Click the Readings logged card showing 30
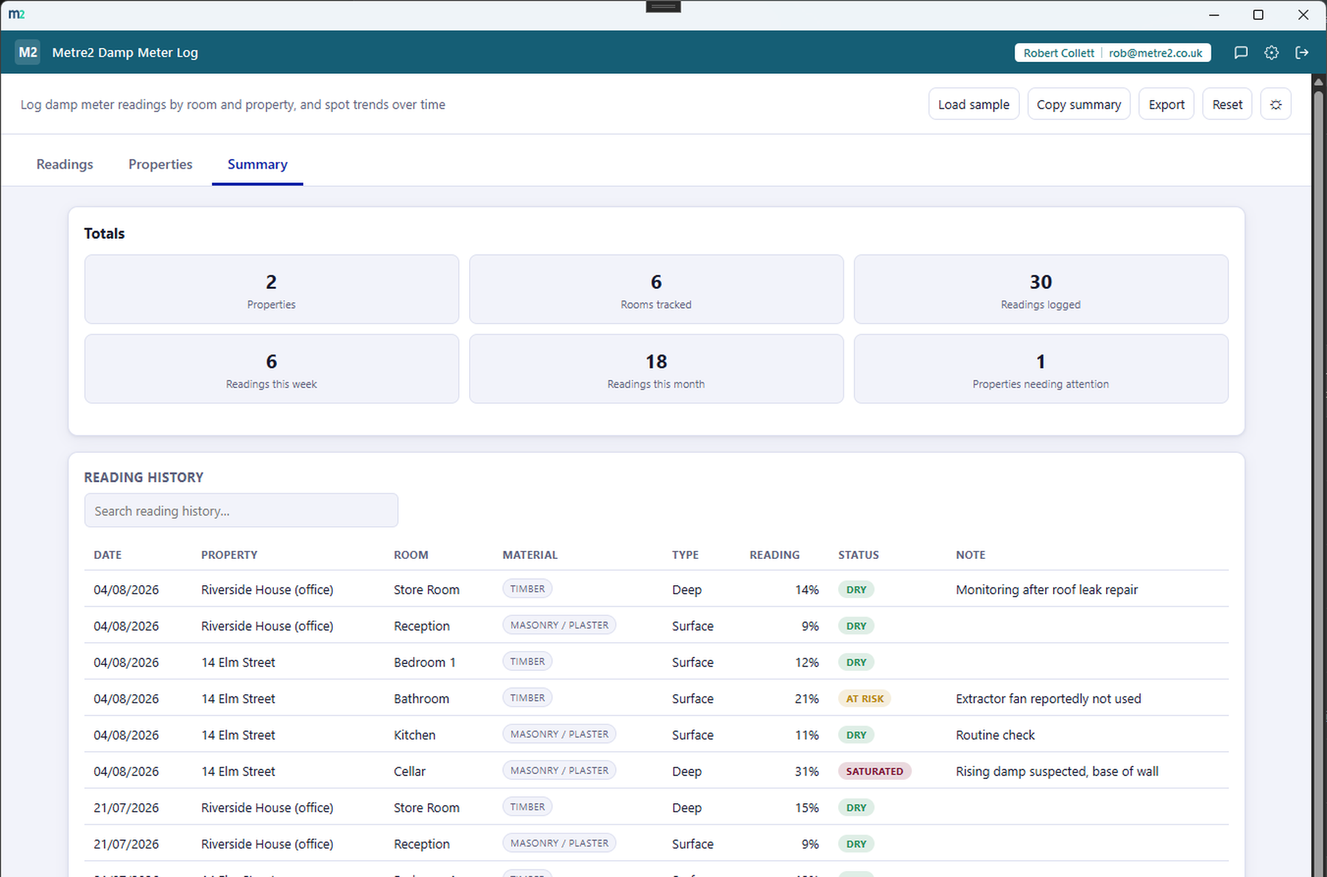Screen dimensions: 1327x877 [1041, 289]
